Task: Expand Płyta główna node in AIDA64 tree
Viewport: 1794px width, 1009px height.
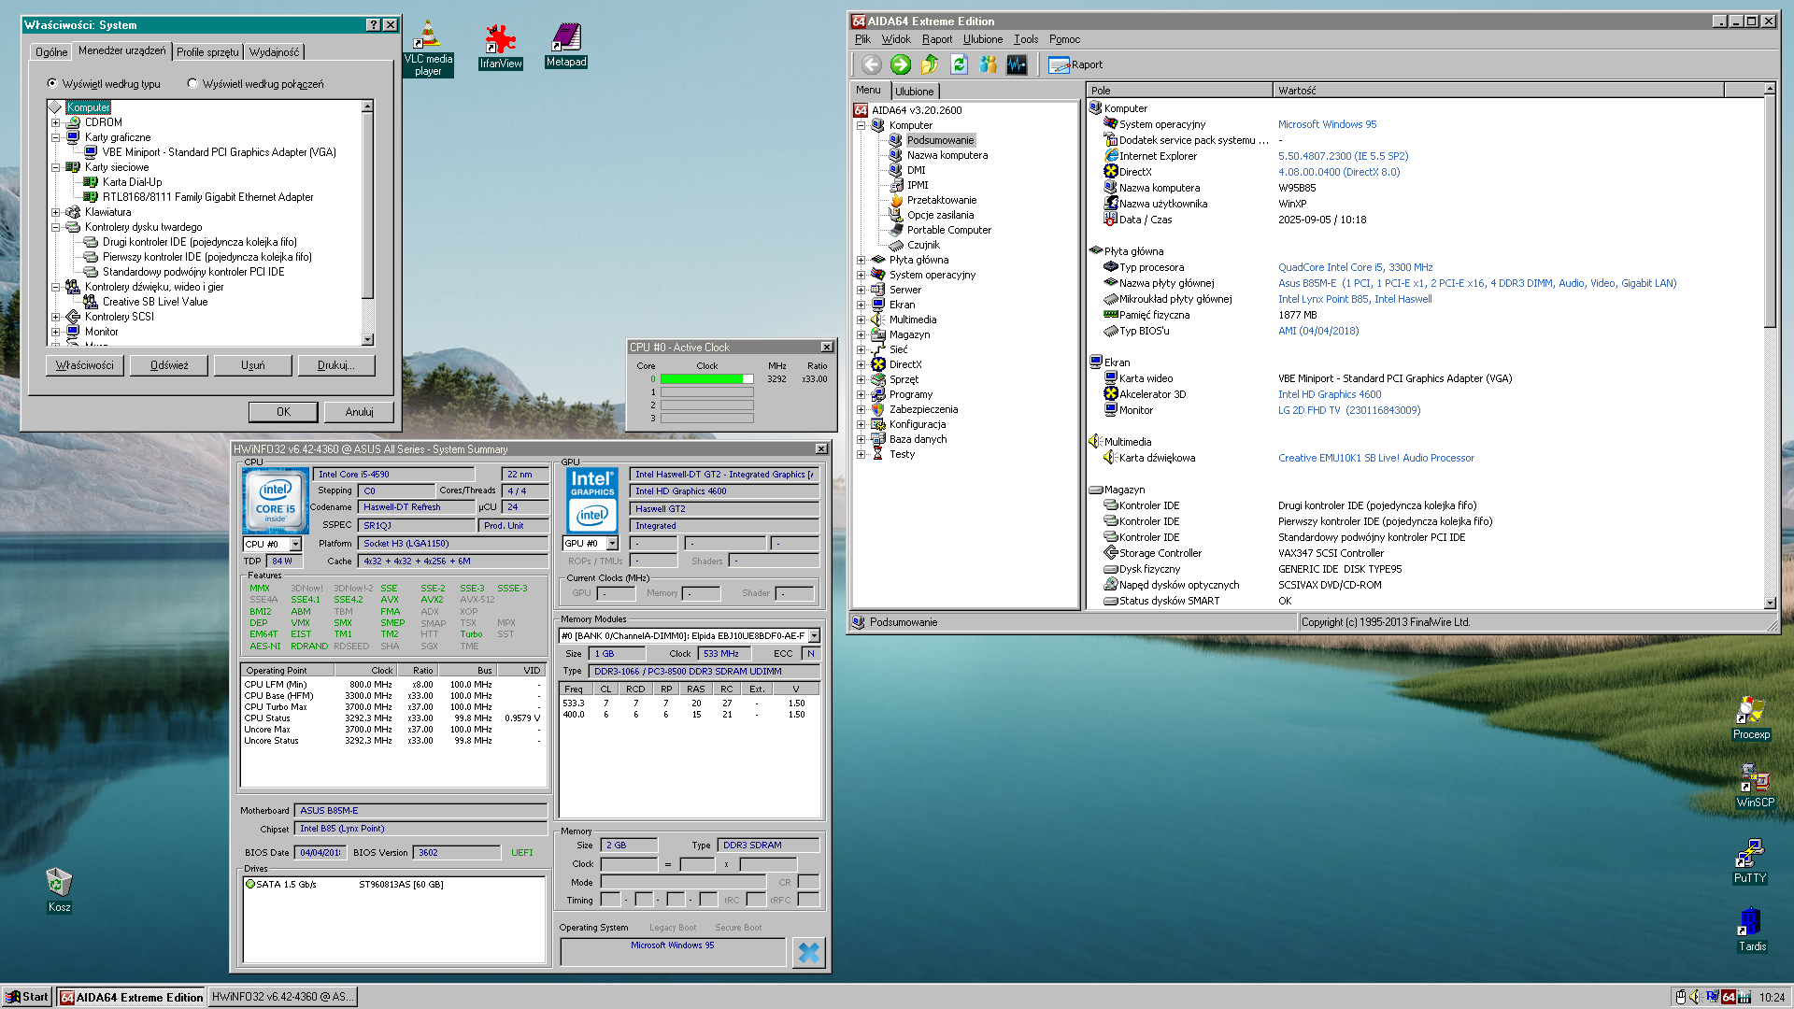Action: point(861,260)
